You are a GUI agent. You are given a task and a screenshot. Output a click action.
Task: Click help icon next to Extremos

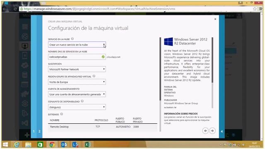62,114
